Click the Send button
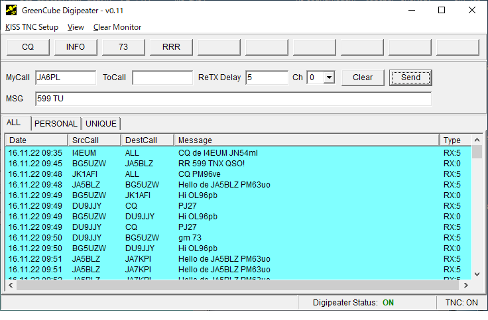Image resolution: width=488 pixels, height=320 pixels. pyautogui.click(x=410, y=78)
